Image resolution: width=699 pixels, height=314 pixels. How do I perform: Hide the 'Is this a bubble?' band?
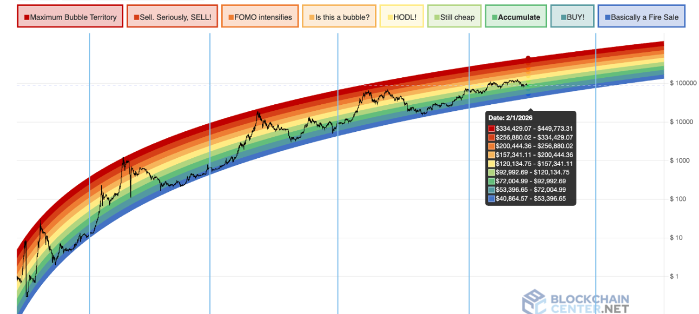(339, 17)
